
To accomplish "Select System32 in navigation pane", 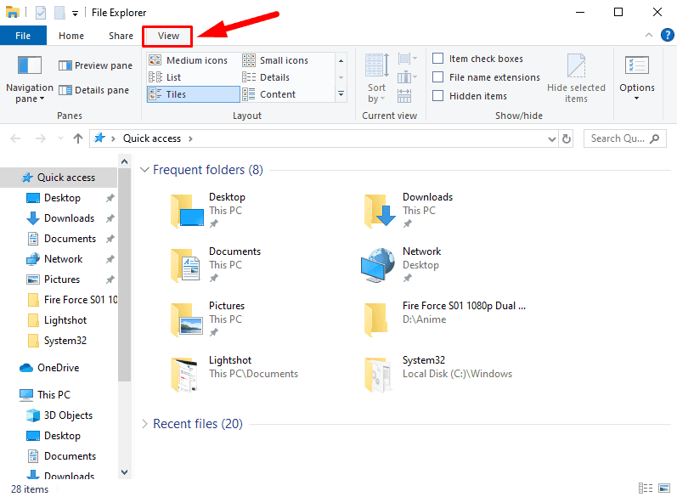I will click(x=65, y=341).
